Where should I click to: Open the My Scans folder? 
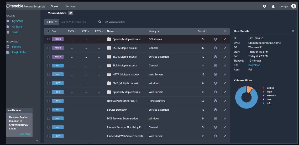(x=18, y=21)
